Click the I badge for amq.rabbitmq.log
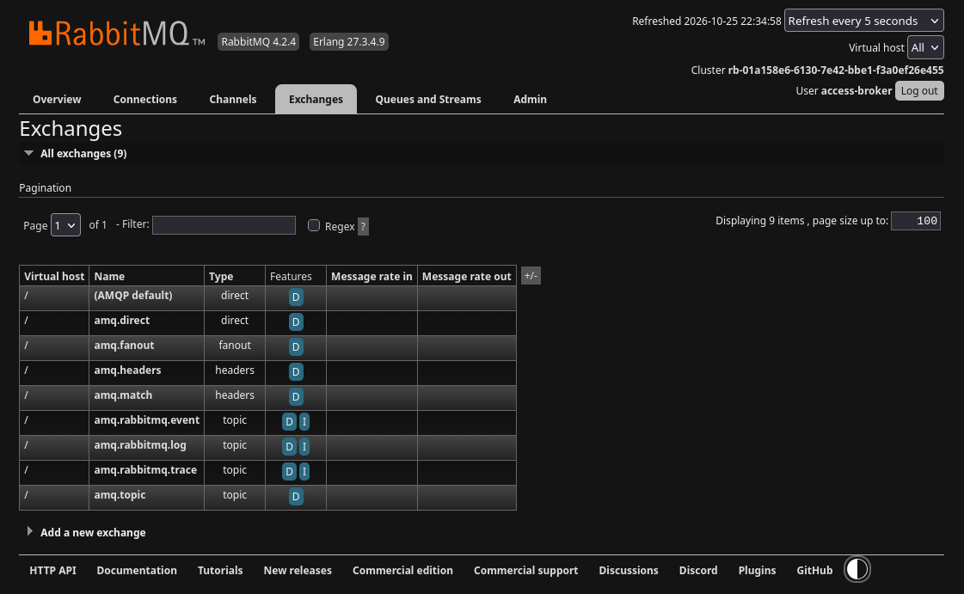The image size is (964, 594). pos(304,447)
